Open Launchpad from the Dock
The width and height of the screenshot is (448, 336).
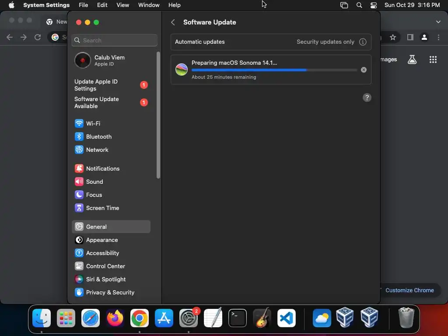pos(66,318)
